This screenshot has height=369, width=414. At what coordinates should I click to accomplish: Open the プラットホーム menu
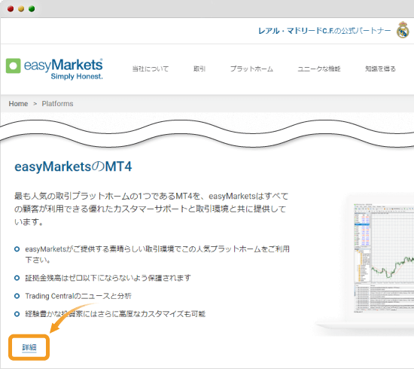coord(251,69)
